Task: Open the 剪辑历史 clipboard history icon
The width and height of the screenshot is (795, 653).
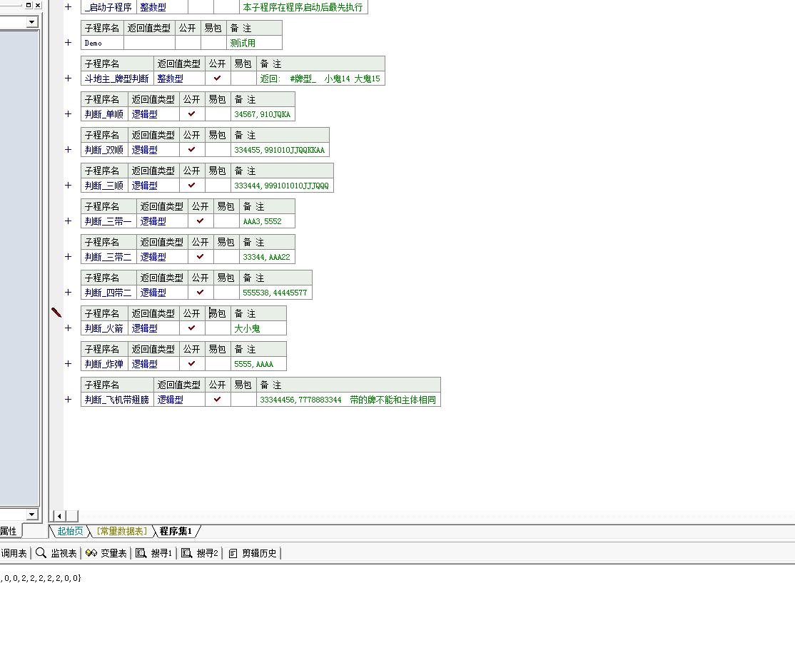Action: pos(233,553)
